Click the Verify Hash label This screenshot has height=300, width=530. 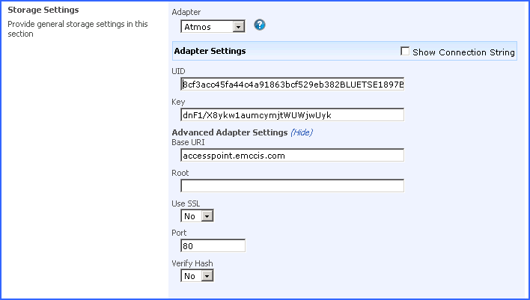(x=192, y=263)
